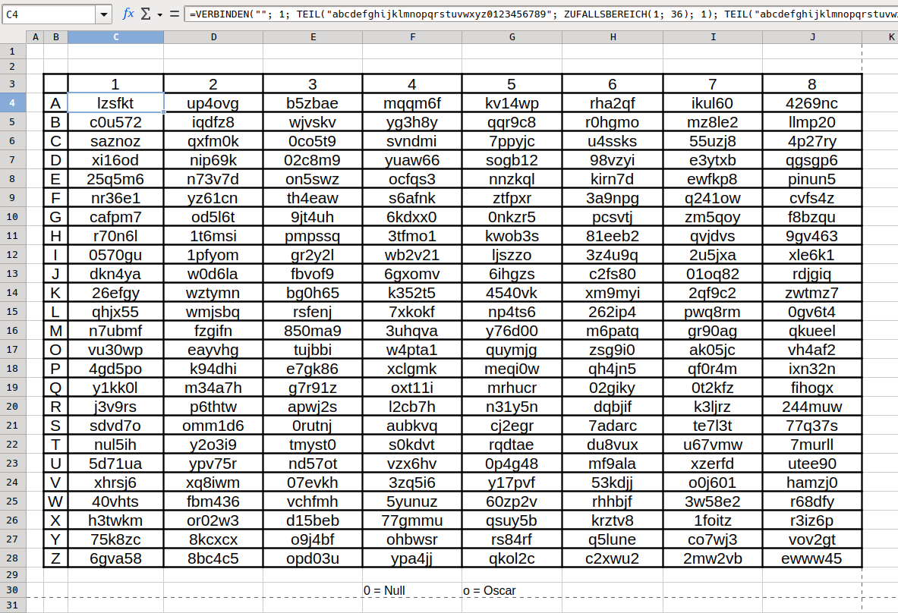Select column D header
Screen dimensions: 898x613
213,36
